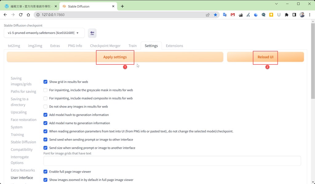This screenshot has width=315, height=184.
Task: Open the Stable Diffusion checkpoint dropdown
Action: 44,33
